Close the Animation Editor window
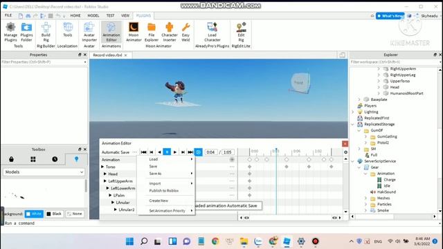The height and width of the screenshot is (249, 443). [x=345, y=144]
